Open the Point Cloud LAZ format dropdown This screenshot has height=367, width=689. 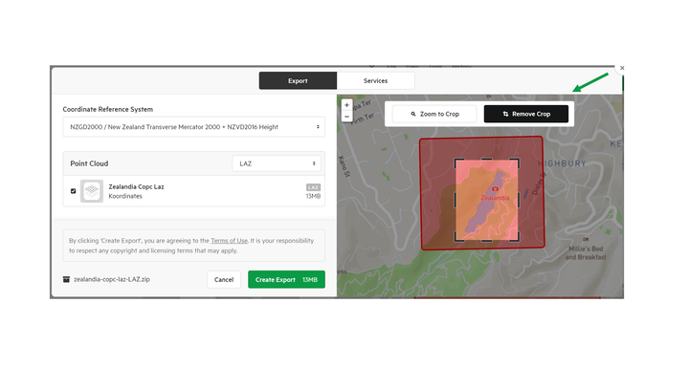[x=277, y=163]
